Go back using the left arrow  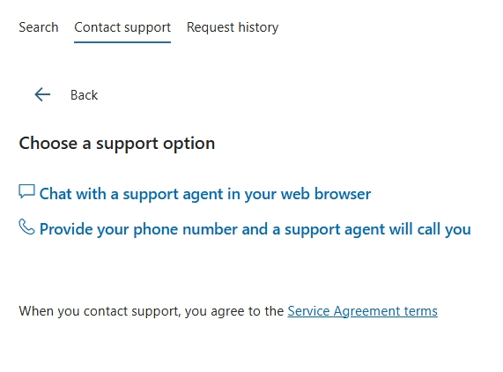pyautogui.click(x=42, y=94)
